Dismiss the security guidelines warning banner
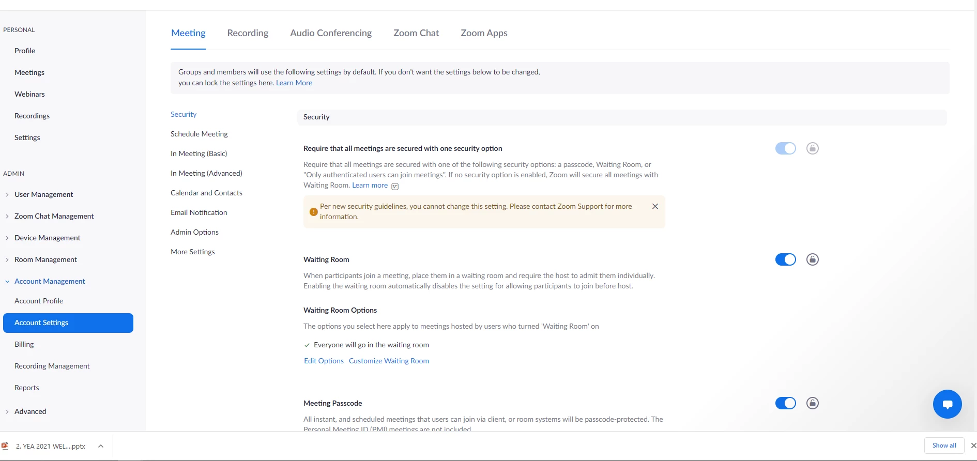The width and height of the screenshot is (977, 461). point(655,206)
